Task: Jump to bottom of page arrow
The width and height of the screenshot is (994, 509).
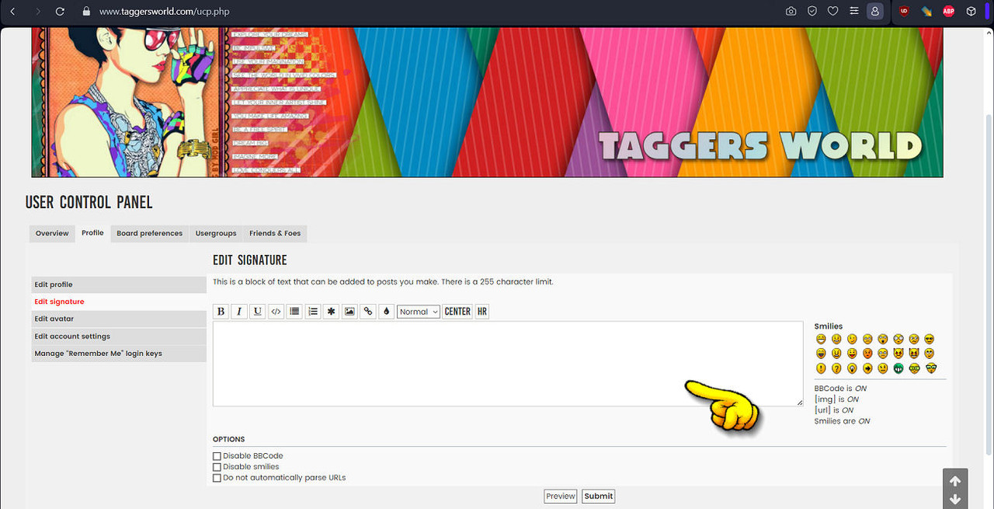Action: 955,500
